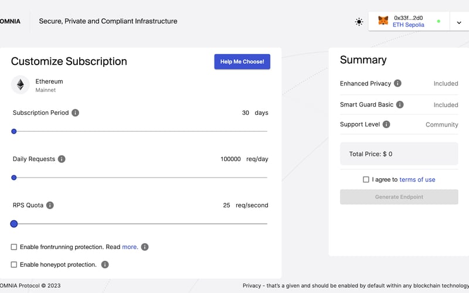Click the honeypot protection info icon
The image size is (469, 293).
[x=105, y=265]
